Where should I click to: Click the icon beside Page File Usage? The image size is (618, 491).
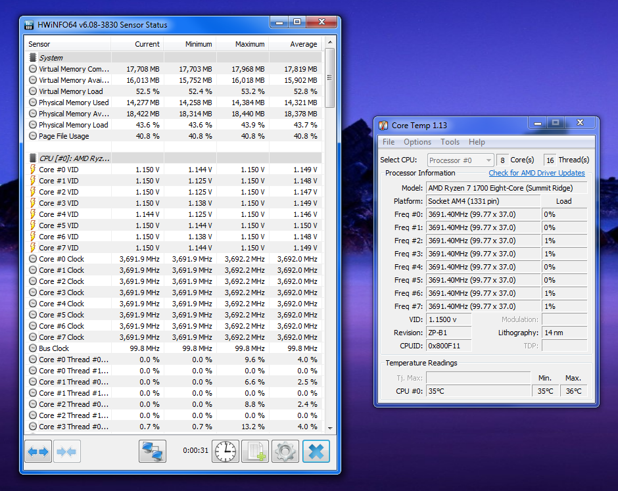coord(33,136)
